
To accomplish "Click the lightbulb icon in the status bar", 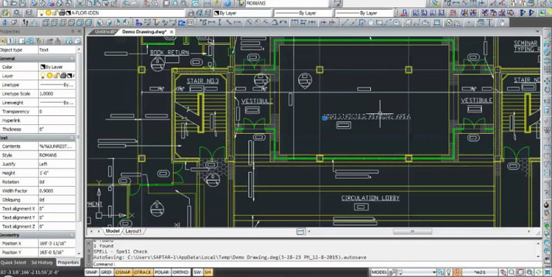I will (448, 272).
